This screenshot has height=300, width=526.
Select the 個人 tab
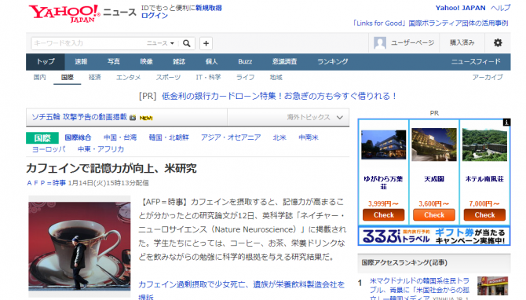tap(211, 61)
